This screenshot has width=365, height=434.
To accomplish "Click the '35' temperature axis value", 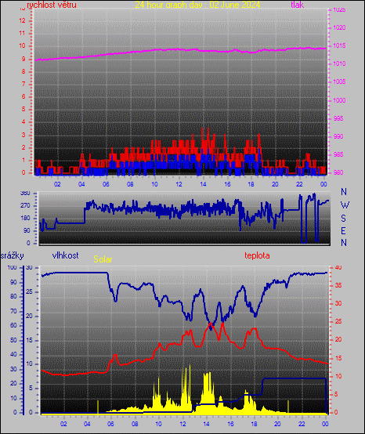I will pos(338,285).
